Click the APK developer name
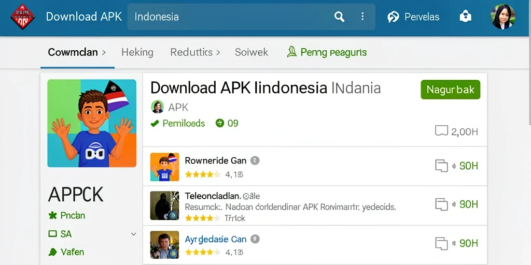Image resolution: width=531 pixels, height=265 pixels. (178, 108)
